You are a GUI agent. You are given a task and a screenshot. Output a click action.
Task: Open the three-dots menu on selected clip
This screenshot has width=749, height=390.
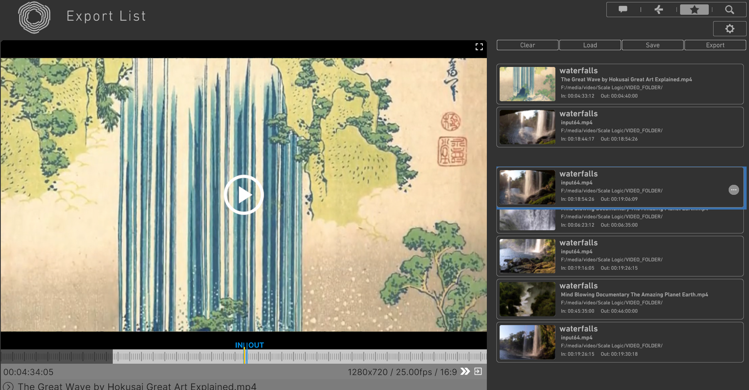pyautogui.click(x=733, y=190)
